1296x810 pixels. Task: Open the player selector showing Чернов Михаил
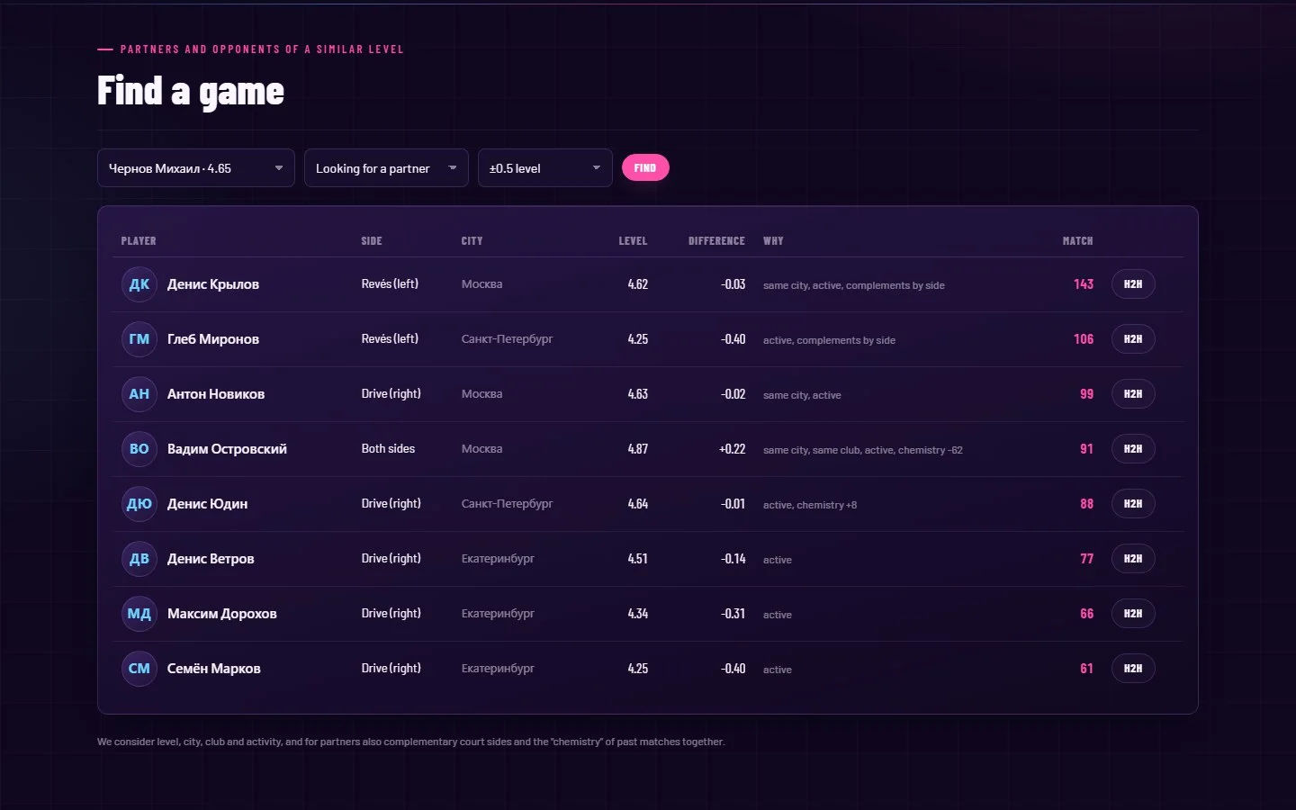(x=196, y=168)
